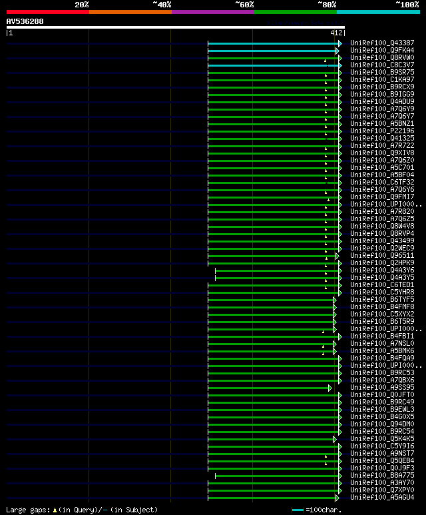Image resolution: width=426 pixels, height=515 pixels.
Task: Select hit label UniRef100_A7Q6Y6
Action: point(382,189)
